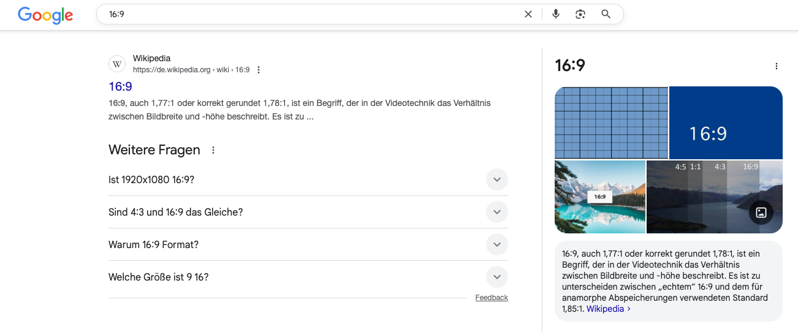The height and width of the screenshot is (332, 798).
Task: Click the Wikipedia site name above the URL
Action: coord(151,59)
